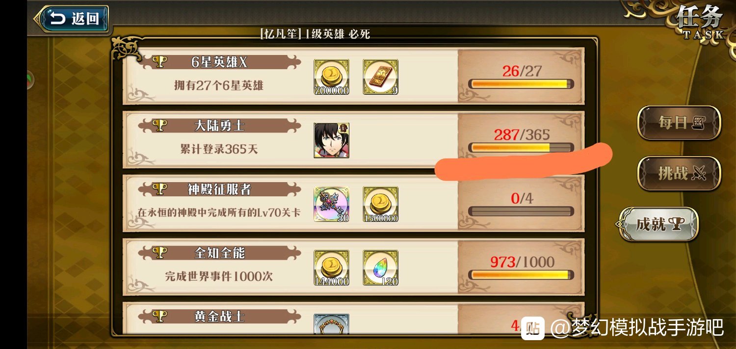Viewport: 736px width, 349px height.
Task: Click the 973/1000 progress bar
Action: coord(521,275)
